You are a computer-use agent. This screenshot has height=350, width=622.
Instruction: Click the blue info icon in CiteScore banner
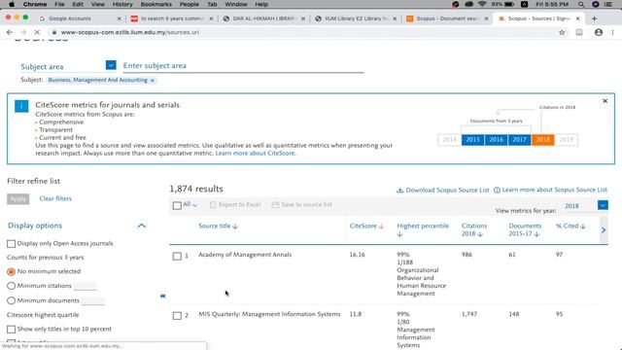pos(21,106)
